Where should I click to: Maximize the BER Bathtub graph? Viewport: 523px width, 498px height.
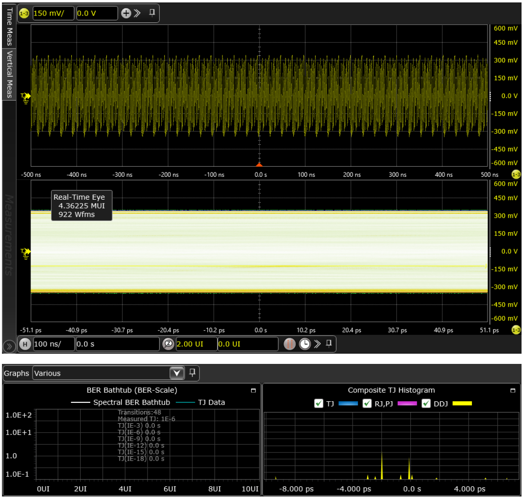(x=253, y=390)
